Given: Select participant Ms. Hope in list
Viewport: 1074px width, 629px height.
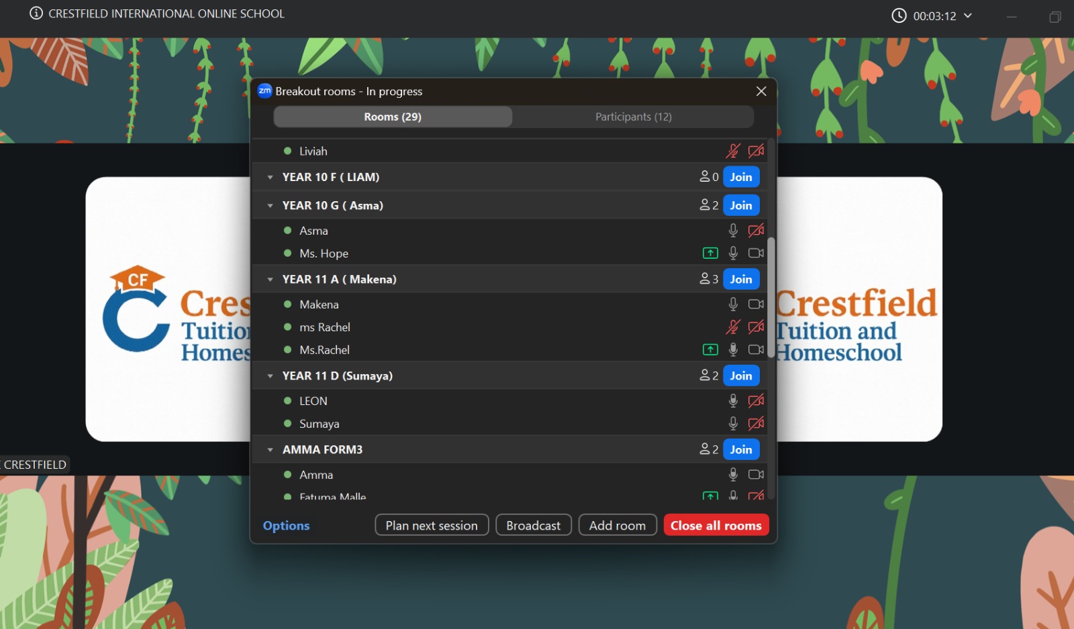Looking at the screenshot, I should pyautogui.click(x=510, y=253).
